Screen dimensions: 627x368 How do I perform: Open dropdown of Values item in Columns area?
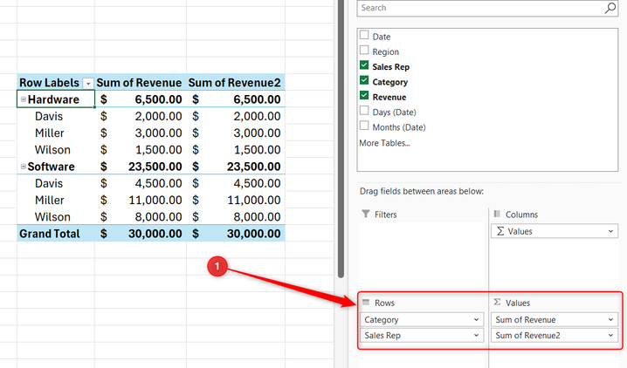[610, 231]
